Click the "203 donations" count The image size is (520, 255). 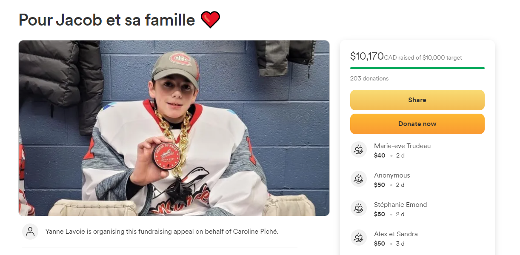[369, 78]
